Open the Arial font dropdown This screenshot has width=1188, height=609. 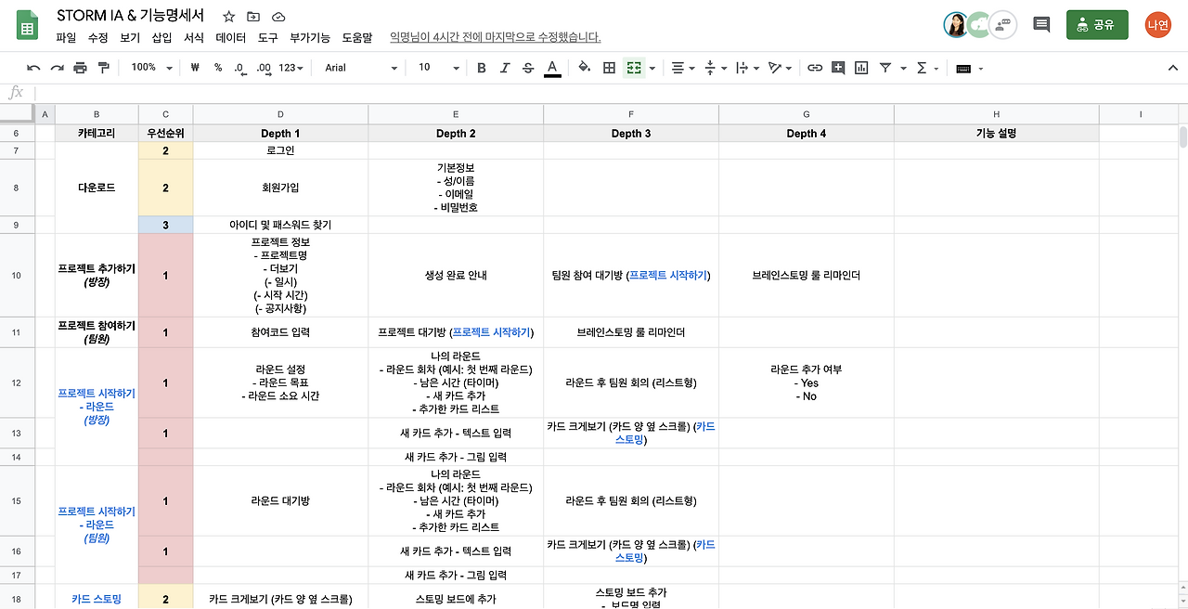(x=362, y=68)
